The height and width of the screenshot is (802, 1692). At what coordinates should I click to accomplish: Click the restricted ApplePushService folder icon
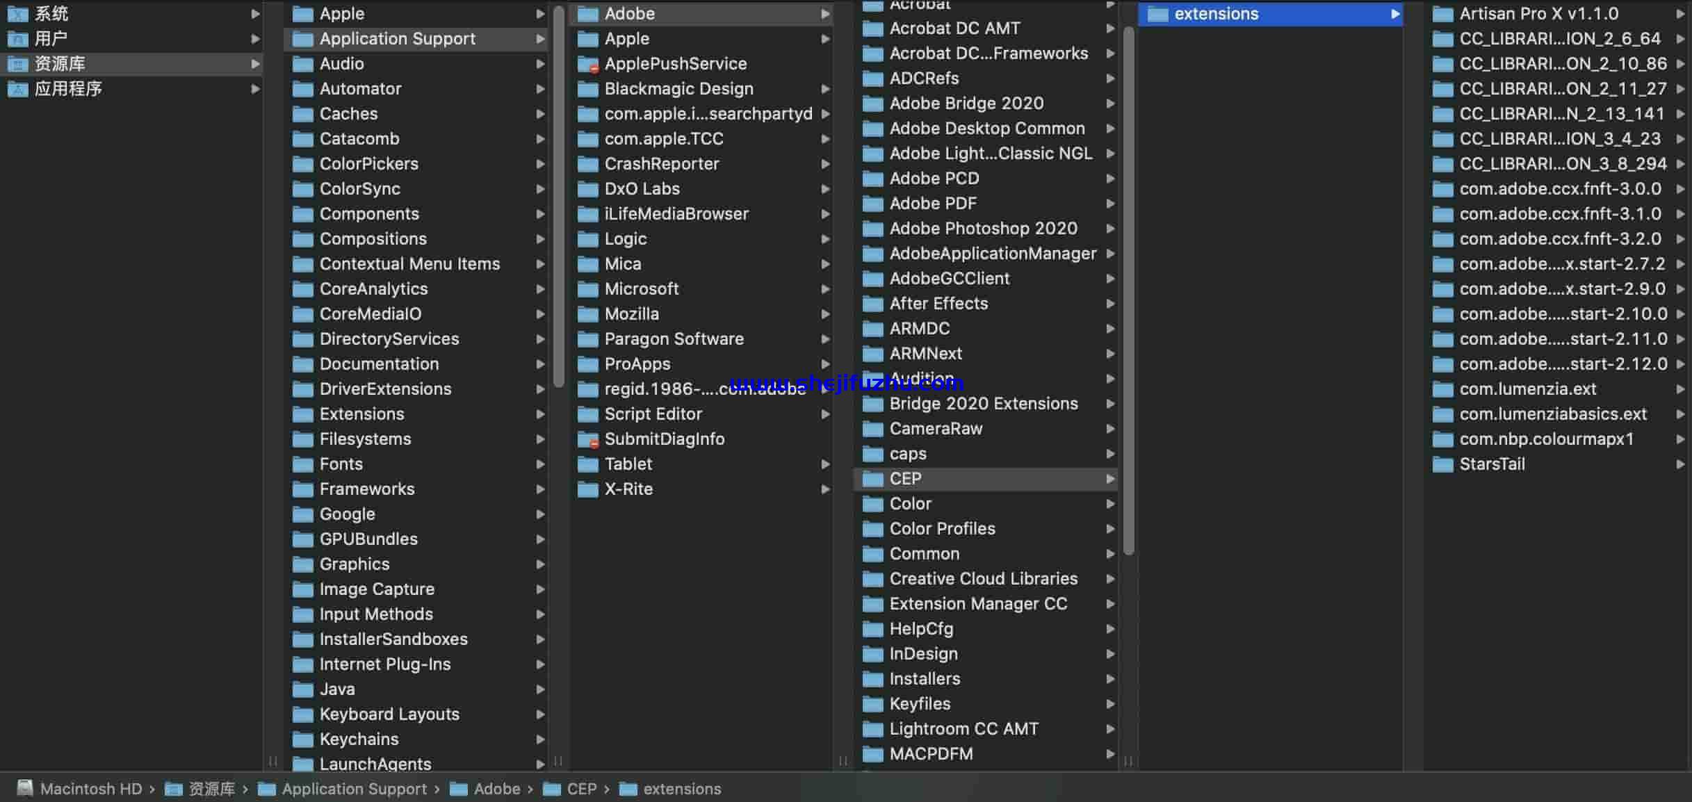click(x=588, y=64)
